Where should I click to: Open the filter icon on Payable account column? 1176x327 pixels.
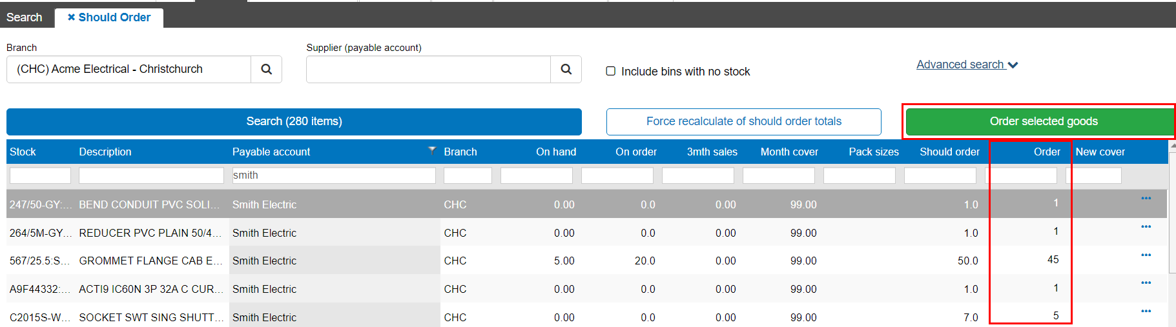[x=432, y=150]
